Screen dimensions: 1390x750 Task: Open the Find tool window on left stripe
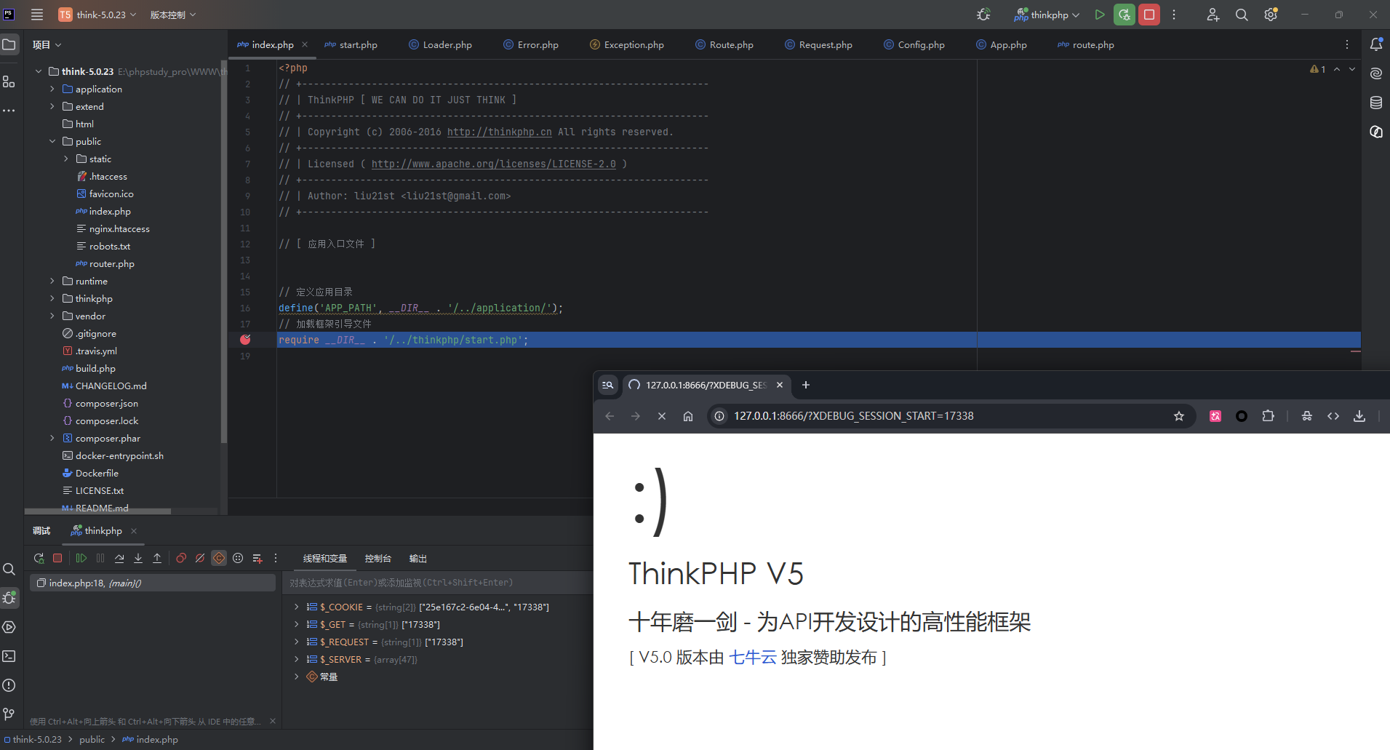click(x=9, y=569)
